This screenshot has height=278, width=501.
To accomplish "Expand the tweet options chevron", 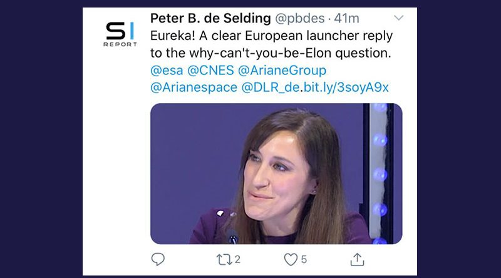I will [x=400, y=19].
